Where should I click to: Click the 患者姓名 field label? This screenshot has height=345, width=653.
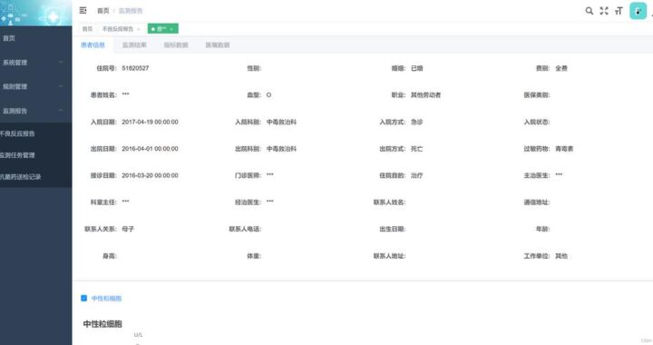[x=103, y=95]
